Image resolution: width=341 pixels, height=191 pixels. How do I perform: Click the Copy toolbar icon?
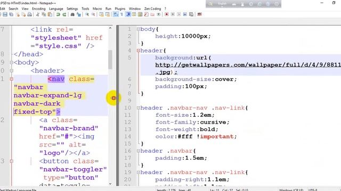click(44, 14)
